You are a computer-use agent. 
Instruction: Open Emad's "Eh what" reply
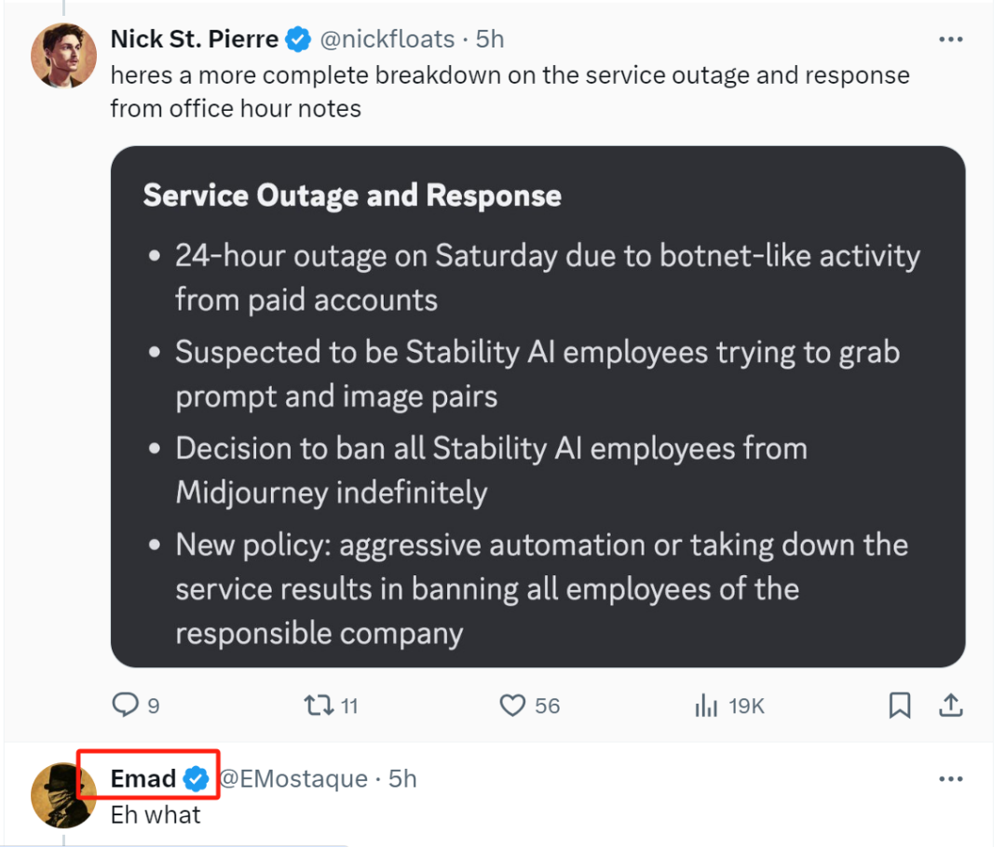pos(156,815)
